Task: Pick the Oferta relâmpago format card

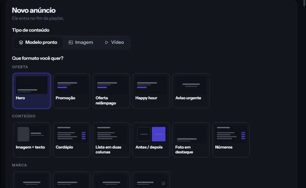Action: (x=111, y=91)
